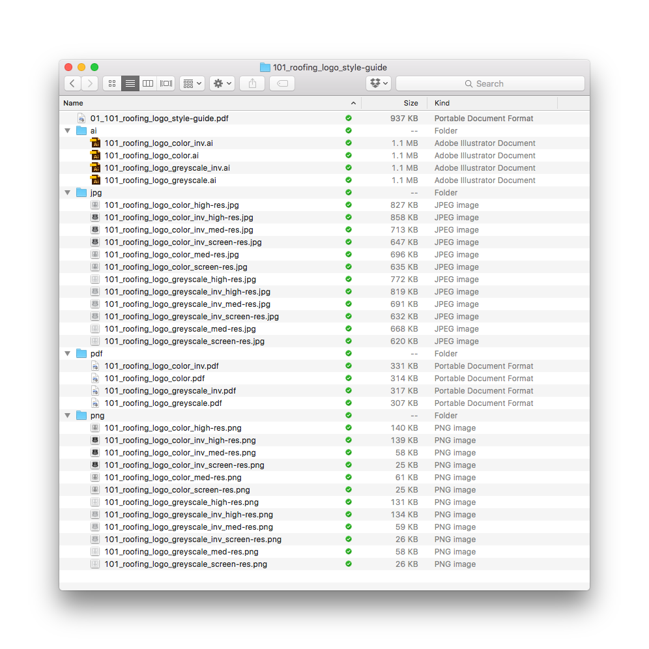The width and height of the screenshot is (649, 649).
Task: Switch to column view
Action: [x=148, y=83]
